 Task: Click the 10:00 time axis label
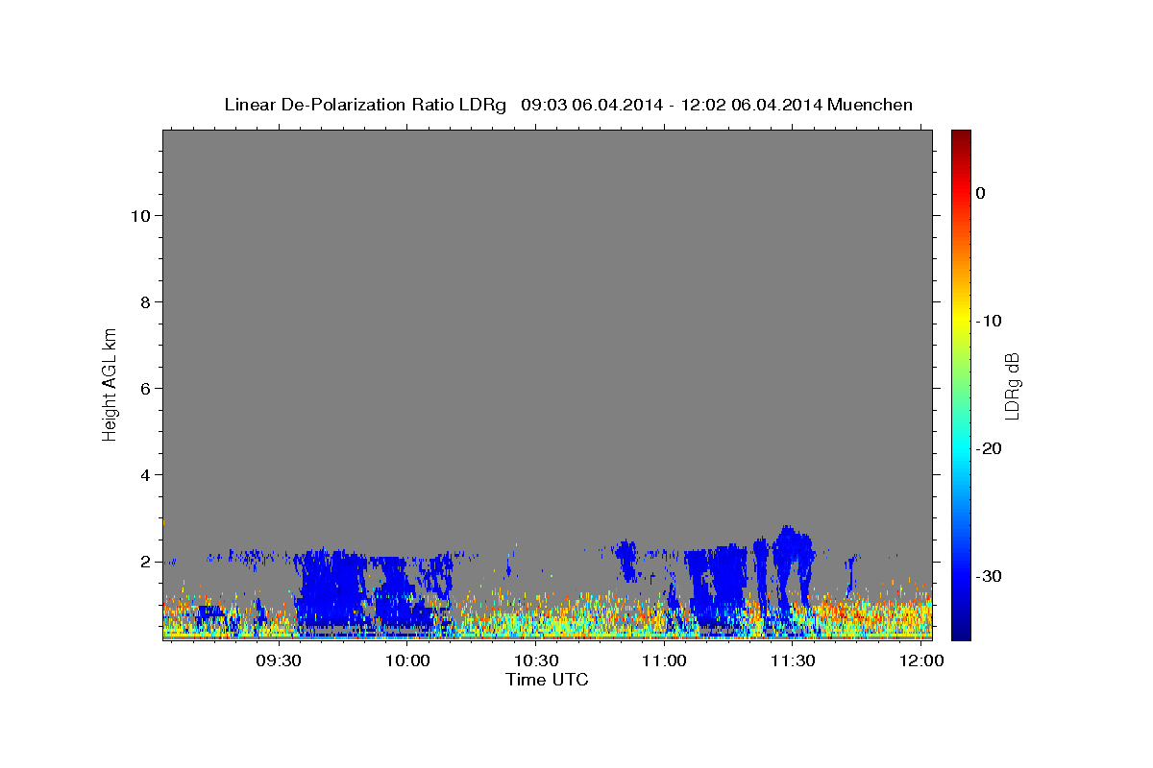pos(407,660)
